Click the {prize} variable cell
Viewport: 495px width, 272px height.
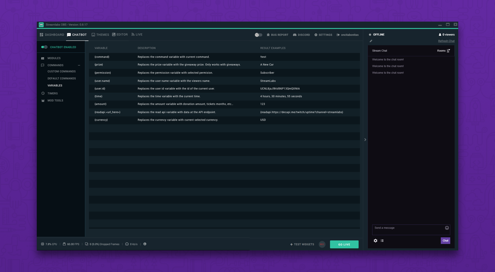pyautogui.click(x=99, y=64)
